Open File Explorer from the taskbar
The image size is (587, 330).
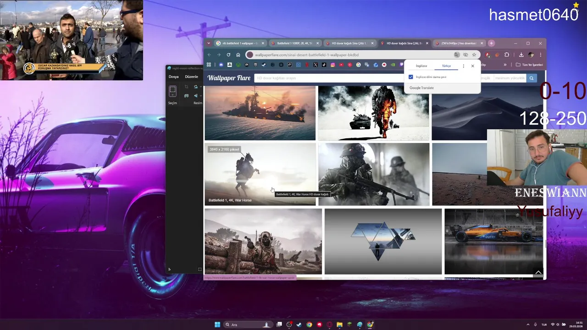pos(339,324)
